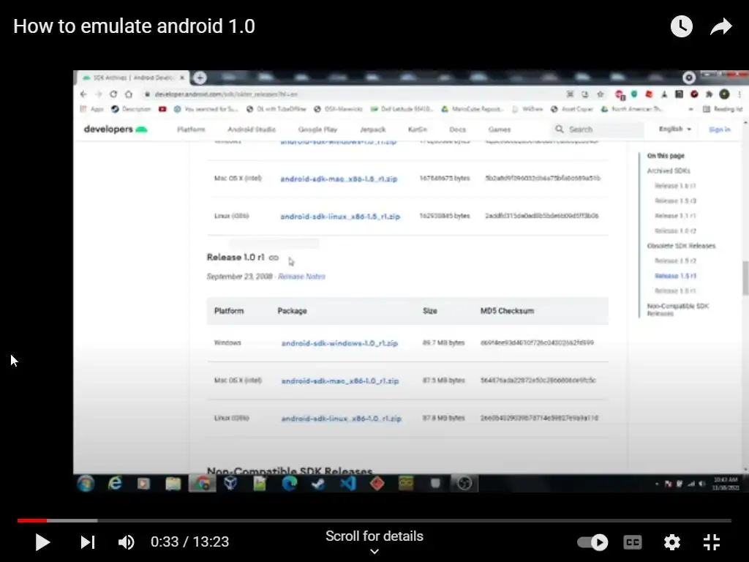
Task: Open the Chrome three-dot menu
Action: pyautogui.click(x=739, y=94)
